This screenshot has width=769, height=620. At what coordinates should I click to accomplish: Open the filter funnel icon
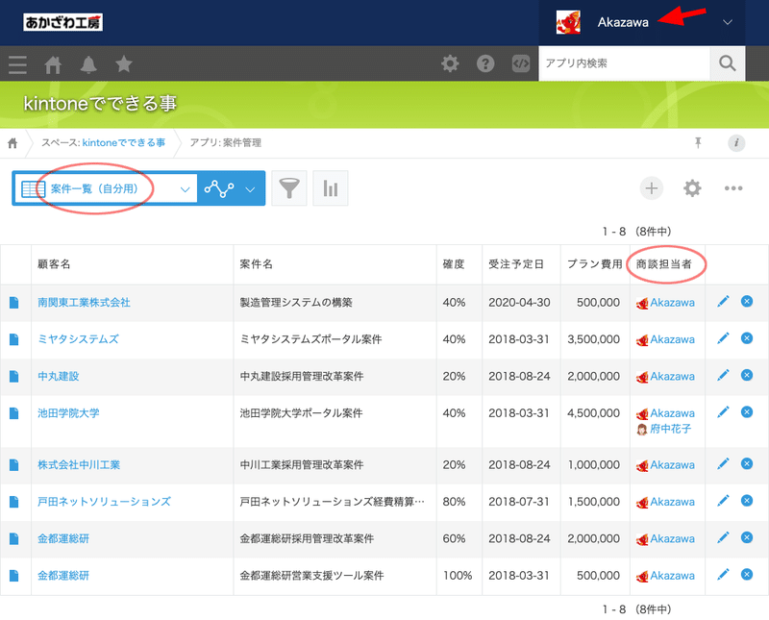pyautogui.click(x=289, y=187)
